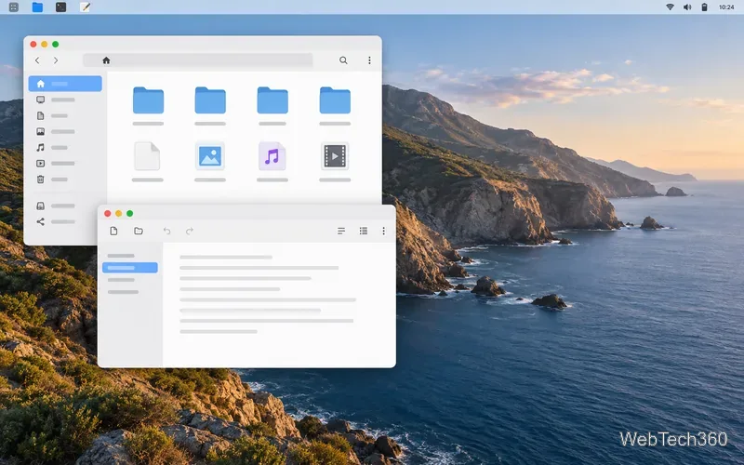Go forward in the file manager window
Image resolution: width=744 pixels, height=465 pixels.
(x=56, y=60)
